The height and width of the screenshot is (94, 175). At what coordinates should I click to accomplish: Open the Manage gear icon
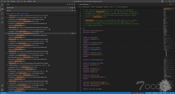point(2,90)
